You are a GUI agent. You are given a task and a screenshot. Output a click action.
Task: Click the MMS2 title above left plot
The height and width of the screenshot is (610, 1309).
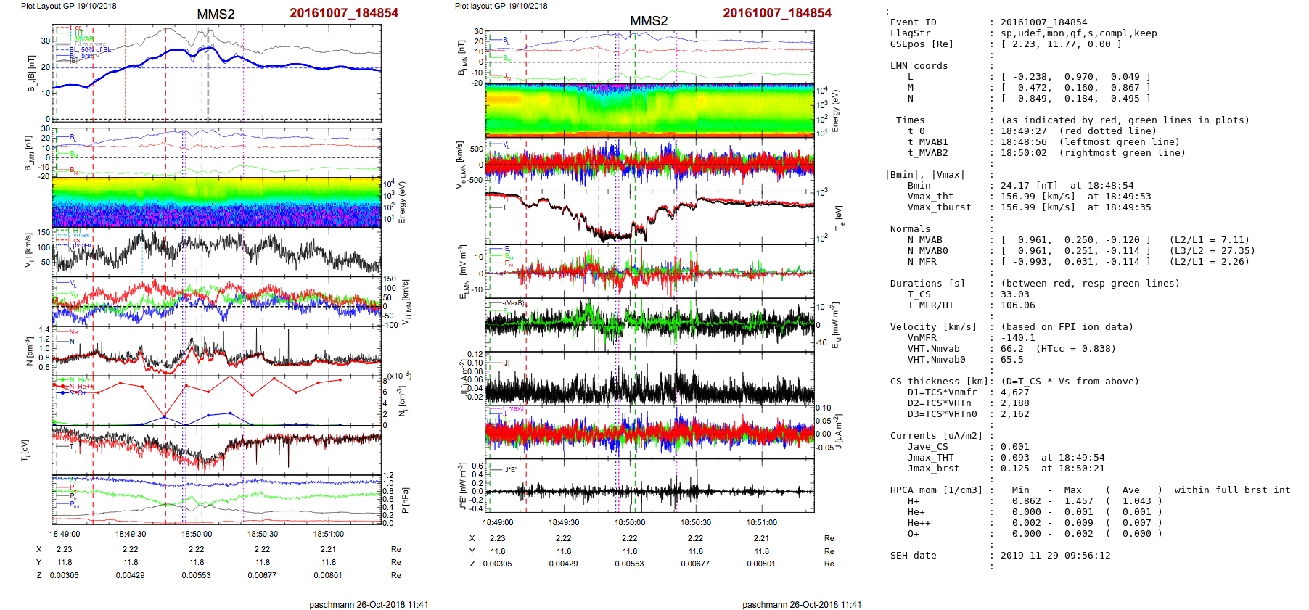[x=216, y=15]
